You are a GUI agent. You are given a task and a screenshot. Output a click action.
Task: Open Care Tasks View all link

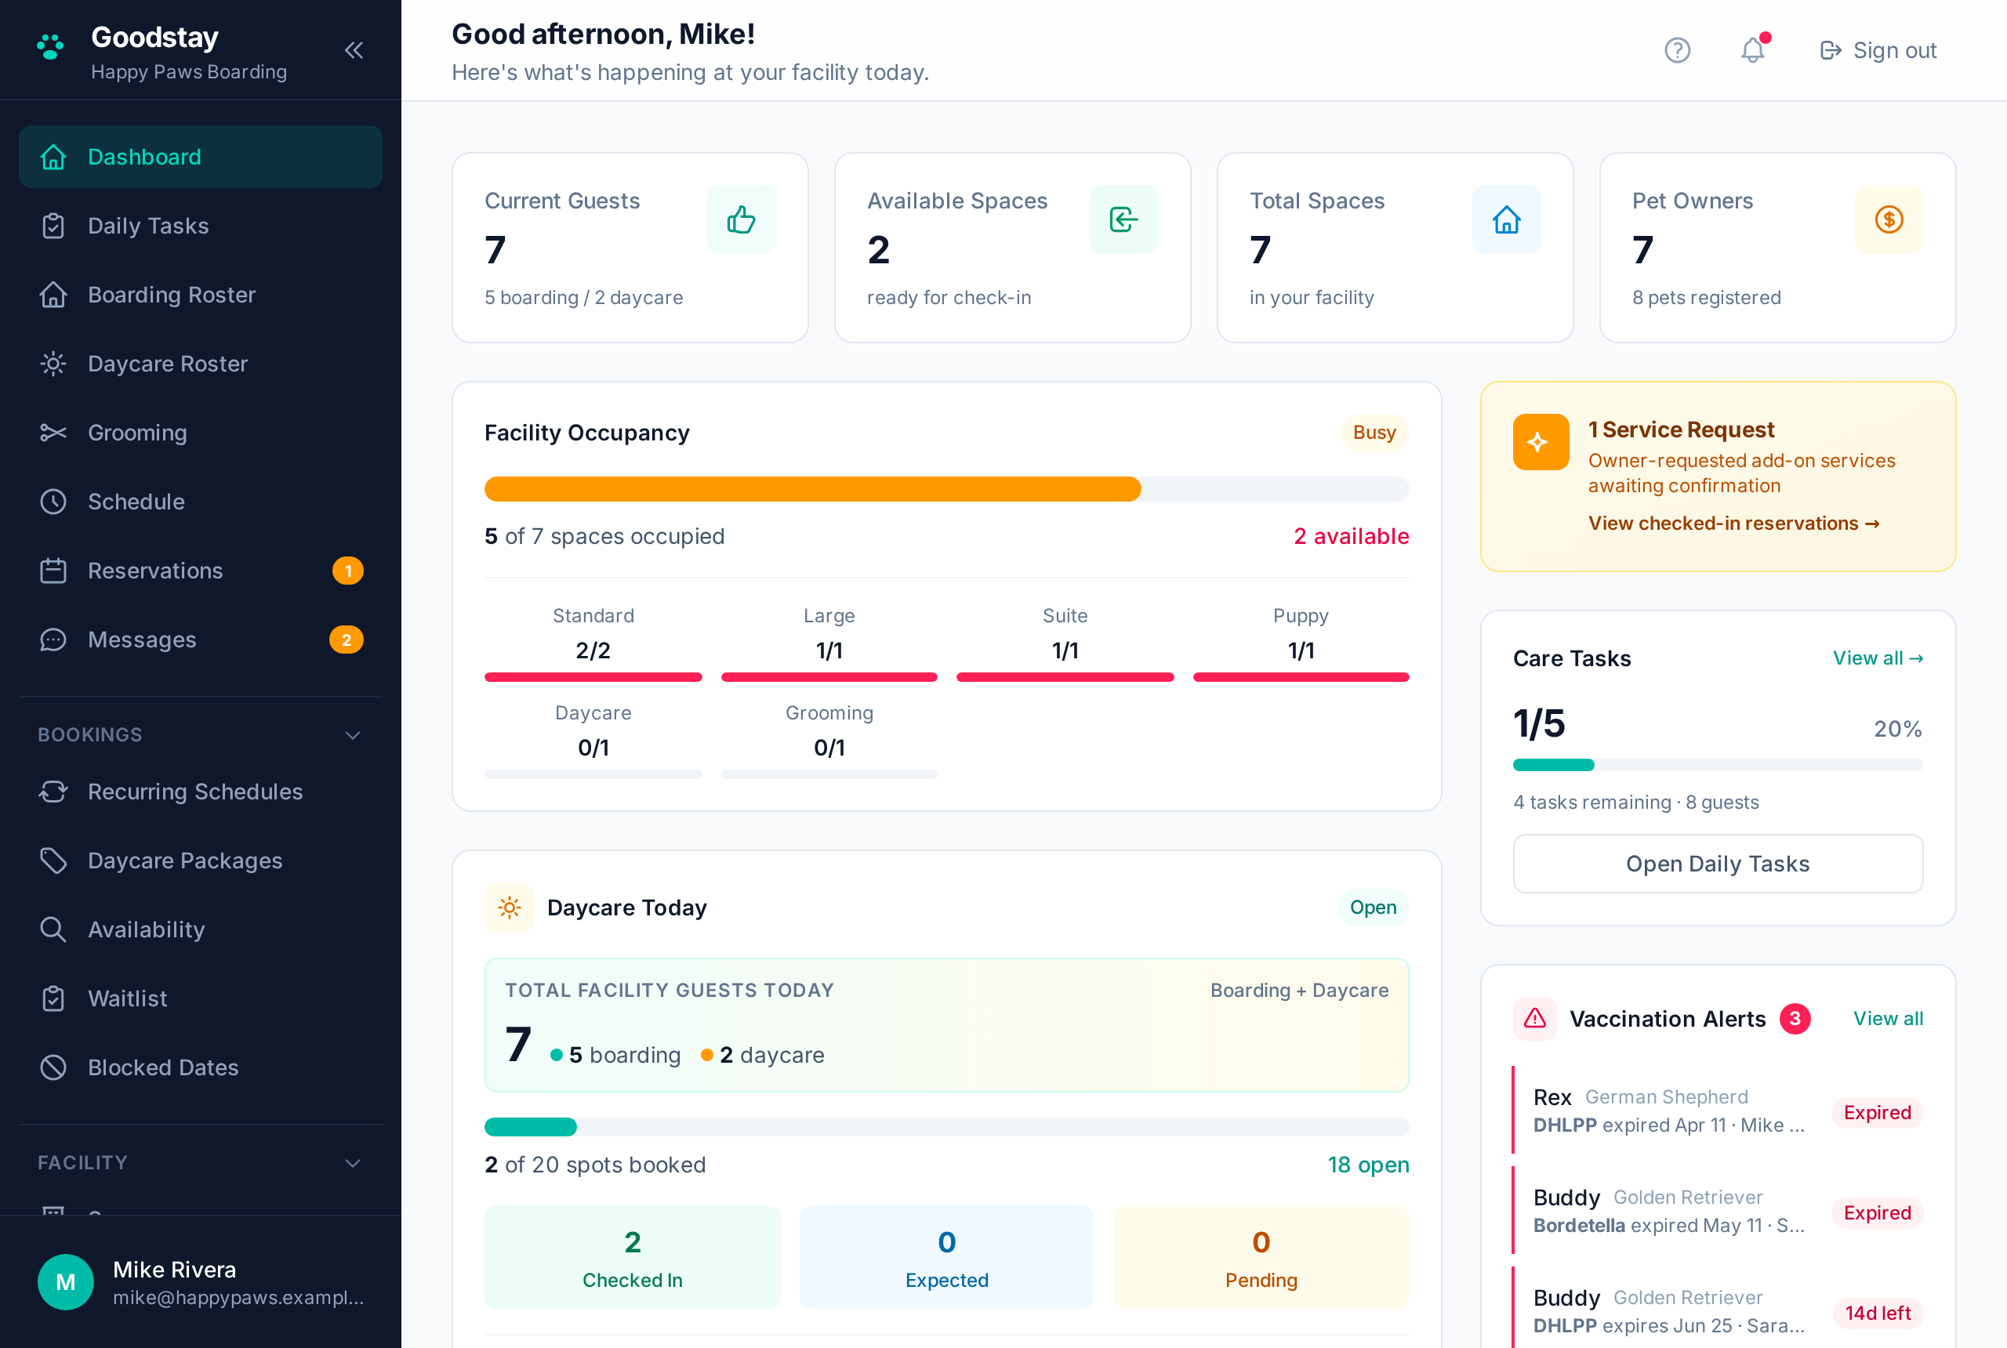1878,658
